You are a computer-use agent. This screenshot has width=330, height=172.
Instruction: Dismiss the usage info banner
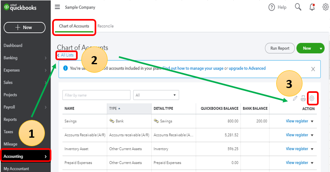[x=313, y=69]
